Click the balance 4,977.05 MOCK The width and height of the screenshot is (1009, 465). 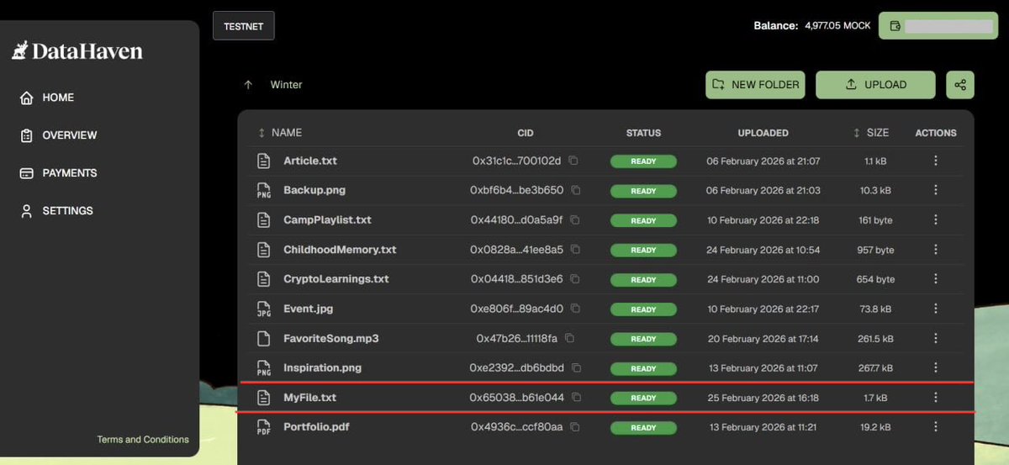(x=837, y=26)
